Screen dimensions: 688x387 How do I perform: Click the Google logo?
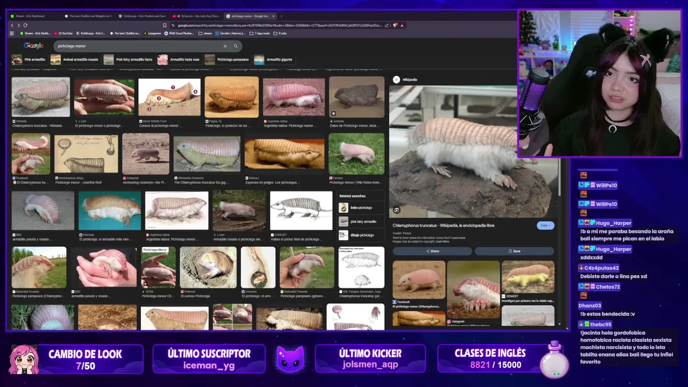(33, 46)
